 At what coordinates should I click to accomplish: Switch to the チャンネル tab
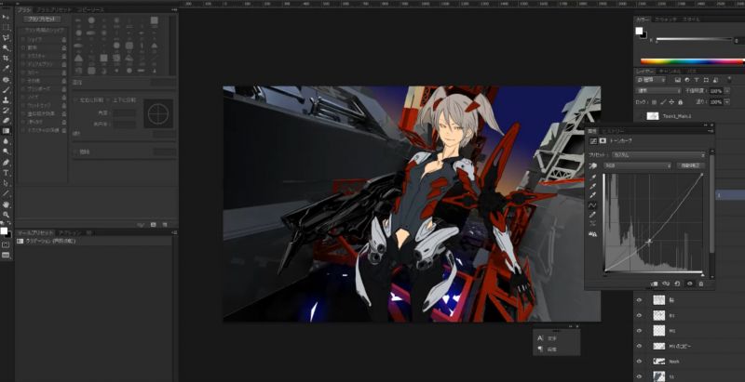tap(670, 71)
